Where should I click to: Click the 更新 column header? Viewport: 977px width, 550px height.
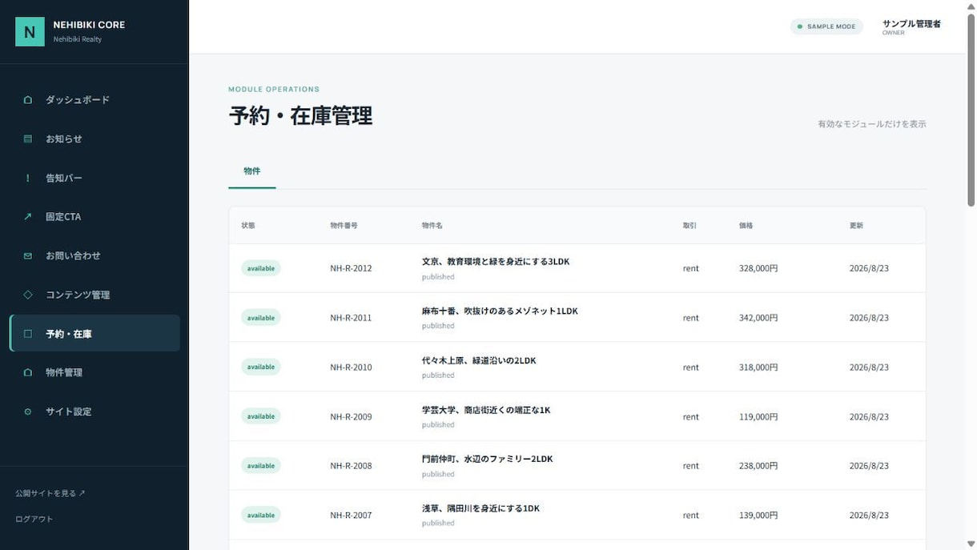tap(856, 226)
